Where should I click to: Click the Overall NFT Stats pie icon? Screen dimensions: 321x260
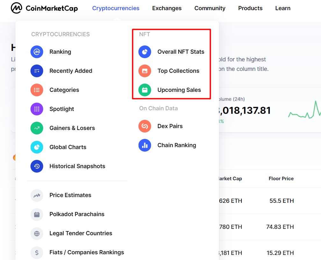click(145, 52)
